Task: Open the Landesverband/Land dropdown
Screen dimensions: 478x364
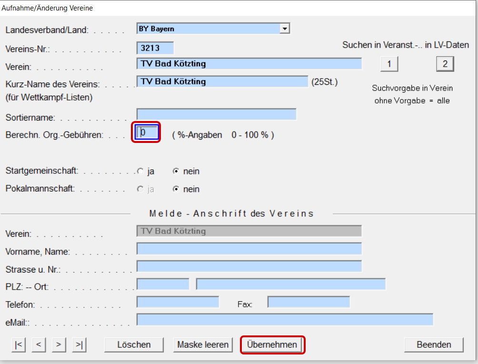Action: point(285,29)
